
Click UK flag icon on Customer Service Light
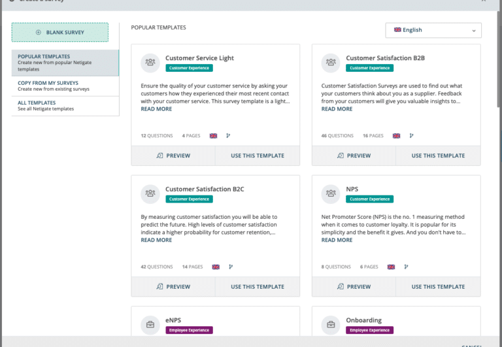(x=213, y=136)
